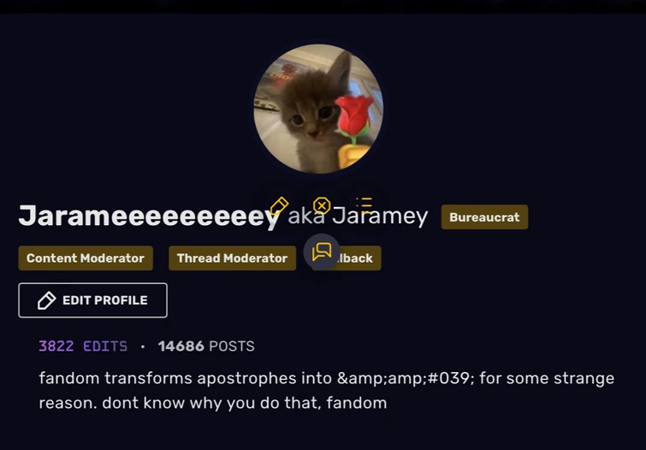Image resolution: width=646 pixels, height=450 pixels.
Task: Click the "aka Jaramey" alias text
Action: coord(358,216)
